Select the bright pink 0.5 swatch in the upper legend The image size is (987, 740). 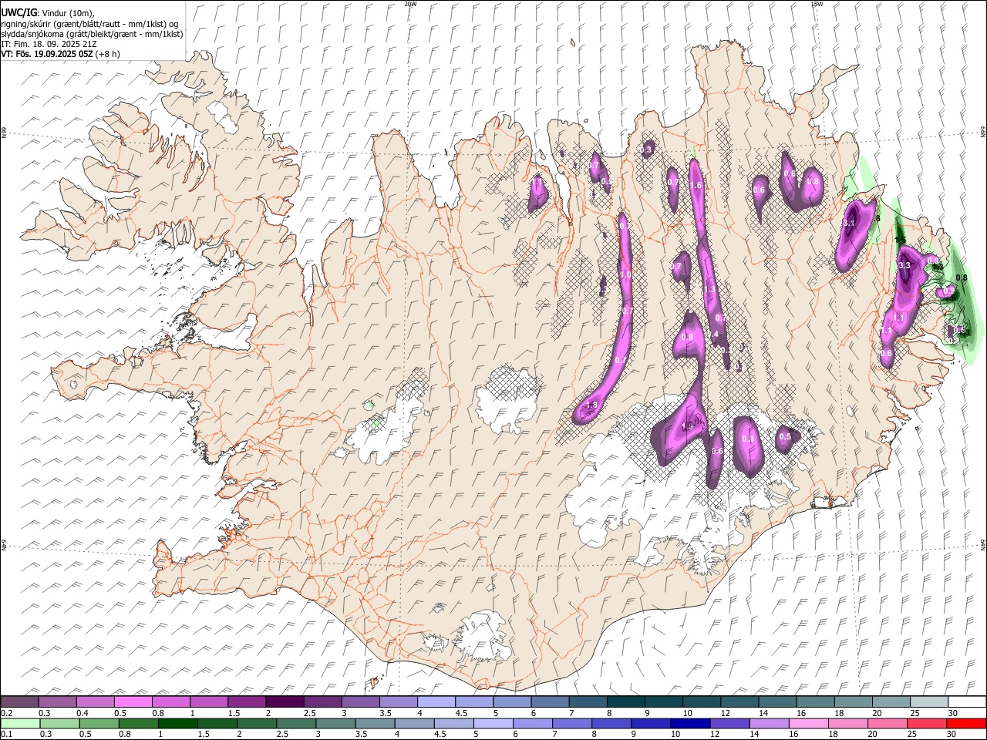click(x=133, y=702)
